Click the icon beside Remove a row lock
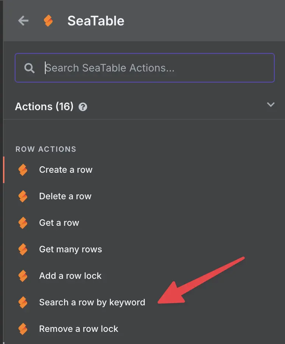 point(23,329)
